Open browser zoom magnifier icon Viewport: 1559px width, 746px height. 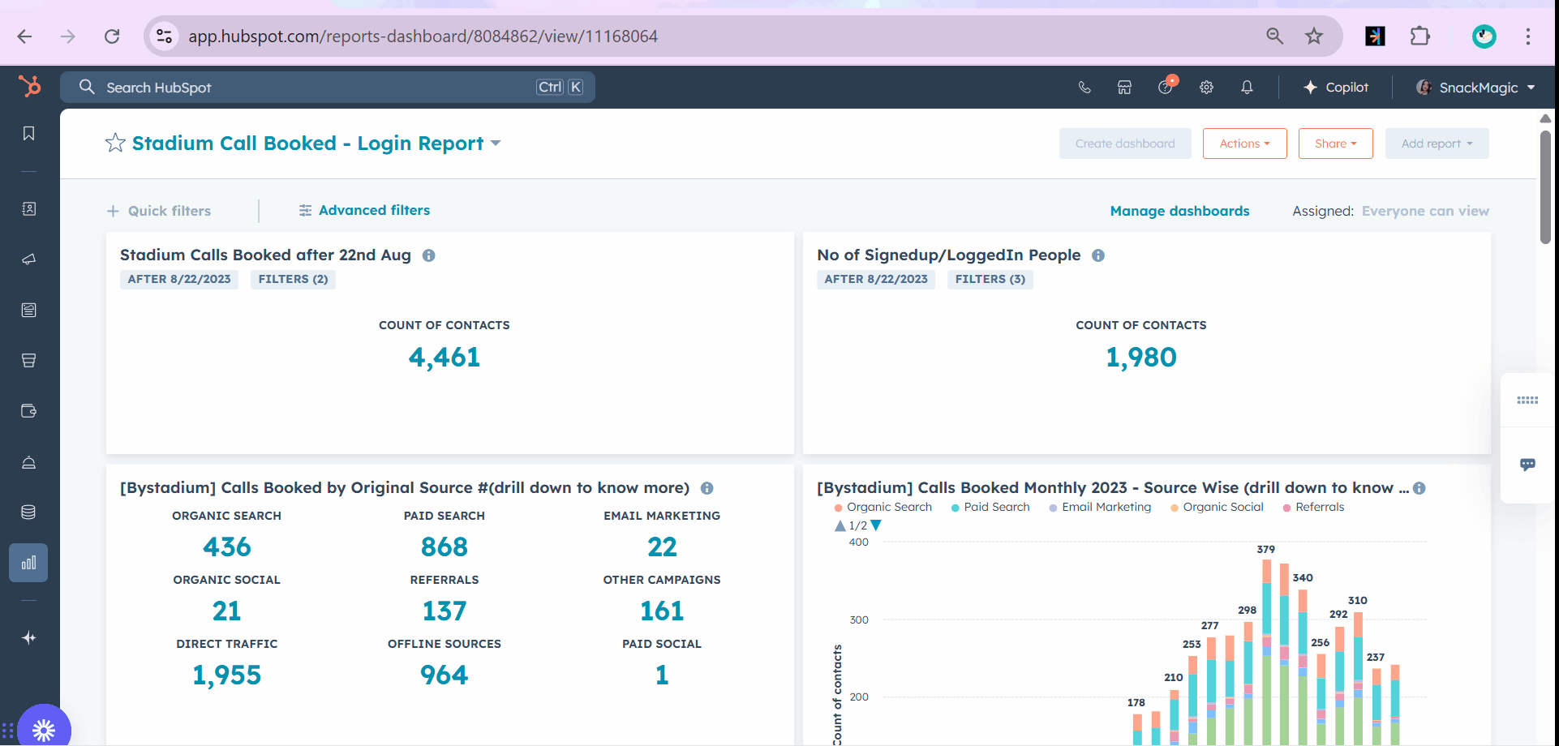point(1275,36)
